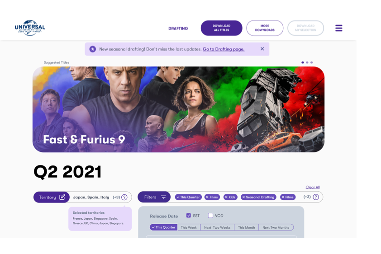
Task: Click the Universal logo
Action: [30, 28]
